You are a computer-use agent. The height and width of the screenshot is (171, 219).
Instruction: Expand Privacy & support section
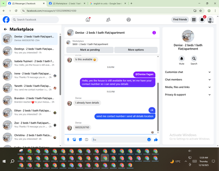point(188,95)
